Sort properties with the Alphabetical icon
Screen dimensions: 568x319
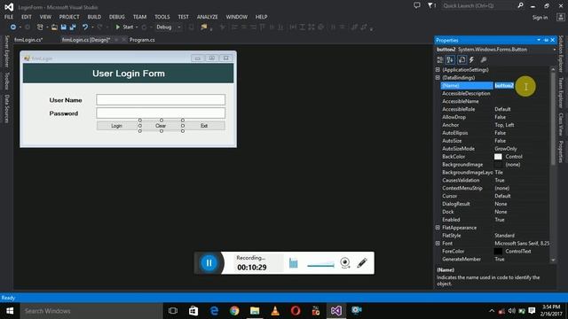click(x=450, y=60)
